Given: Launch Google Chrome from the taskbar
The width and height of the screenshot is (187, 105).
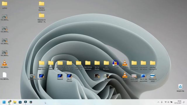Looking at the screenshot, I should (x=10, y=102).
